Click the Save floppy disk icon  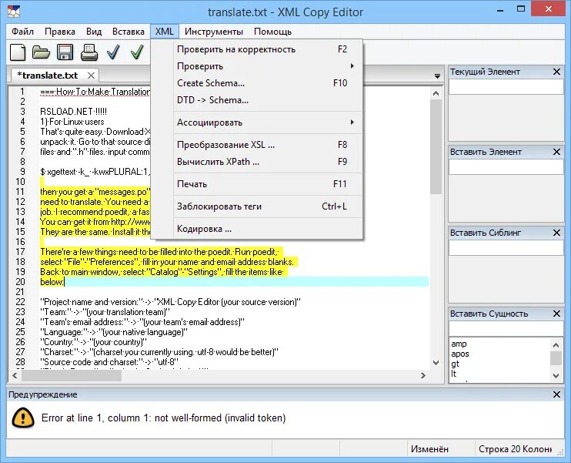pos(65,52)
